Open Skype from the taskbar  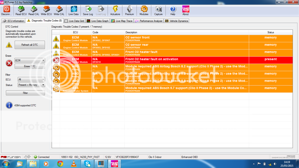point(87,164)
